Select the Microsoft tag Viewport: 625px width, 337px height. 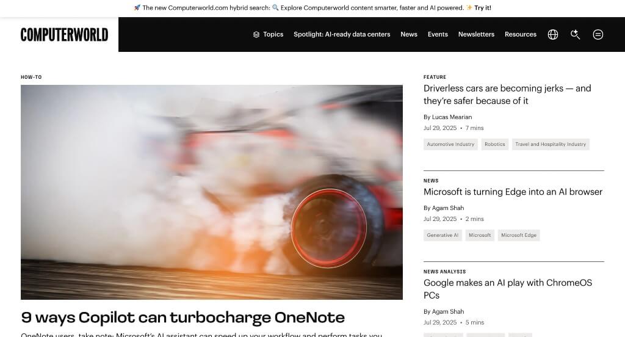[x=480, y=235]
